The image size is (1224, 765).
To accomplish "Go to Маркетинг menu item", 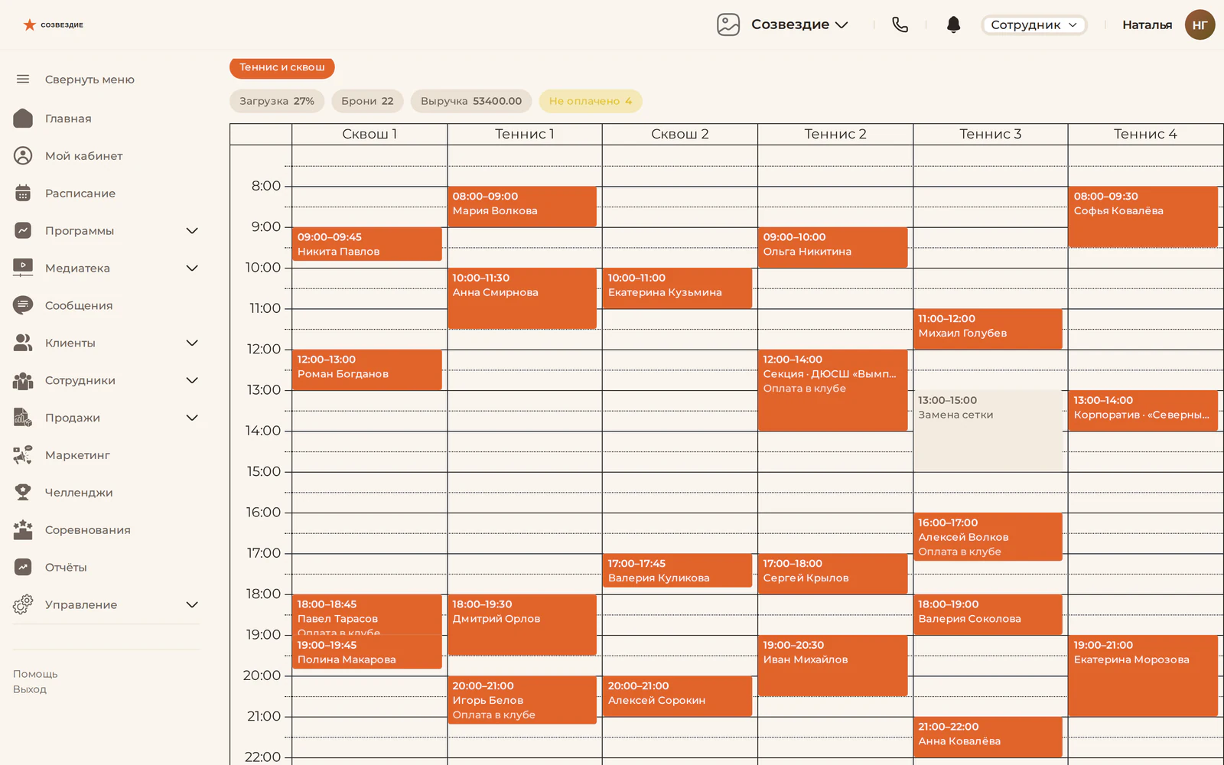I will [x=77, y=454].
